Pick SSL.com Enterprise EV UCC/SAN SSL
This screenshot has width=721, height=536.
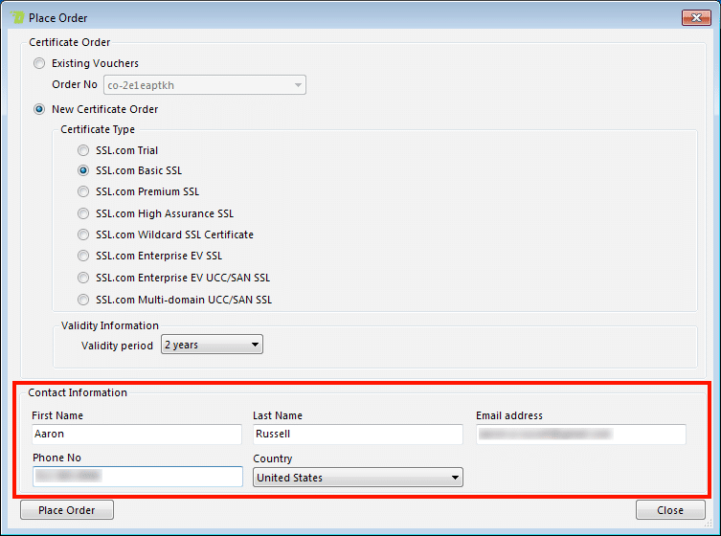click(84, 279)
